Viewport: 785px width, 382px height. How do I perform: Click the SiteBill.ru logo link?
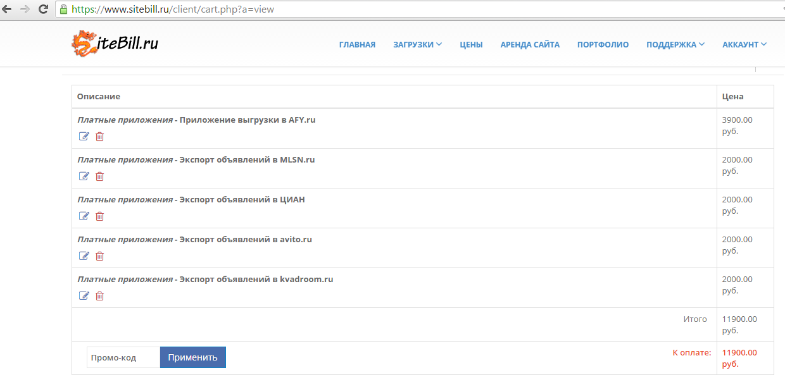[x=115, y=43]
